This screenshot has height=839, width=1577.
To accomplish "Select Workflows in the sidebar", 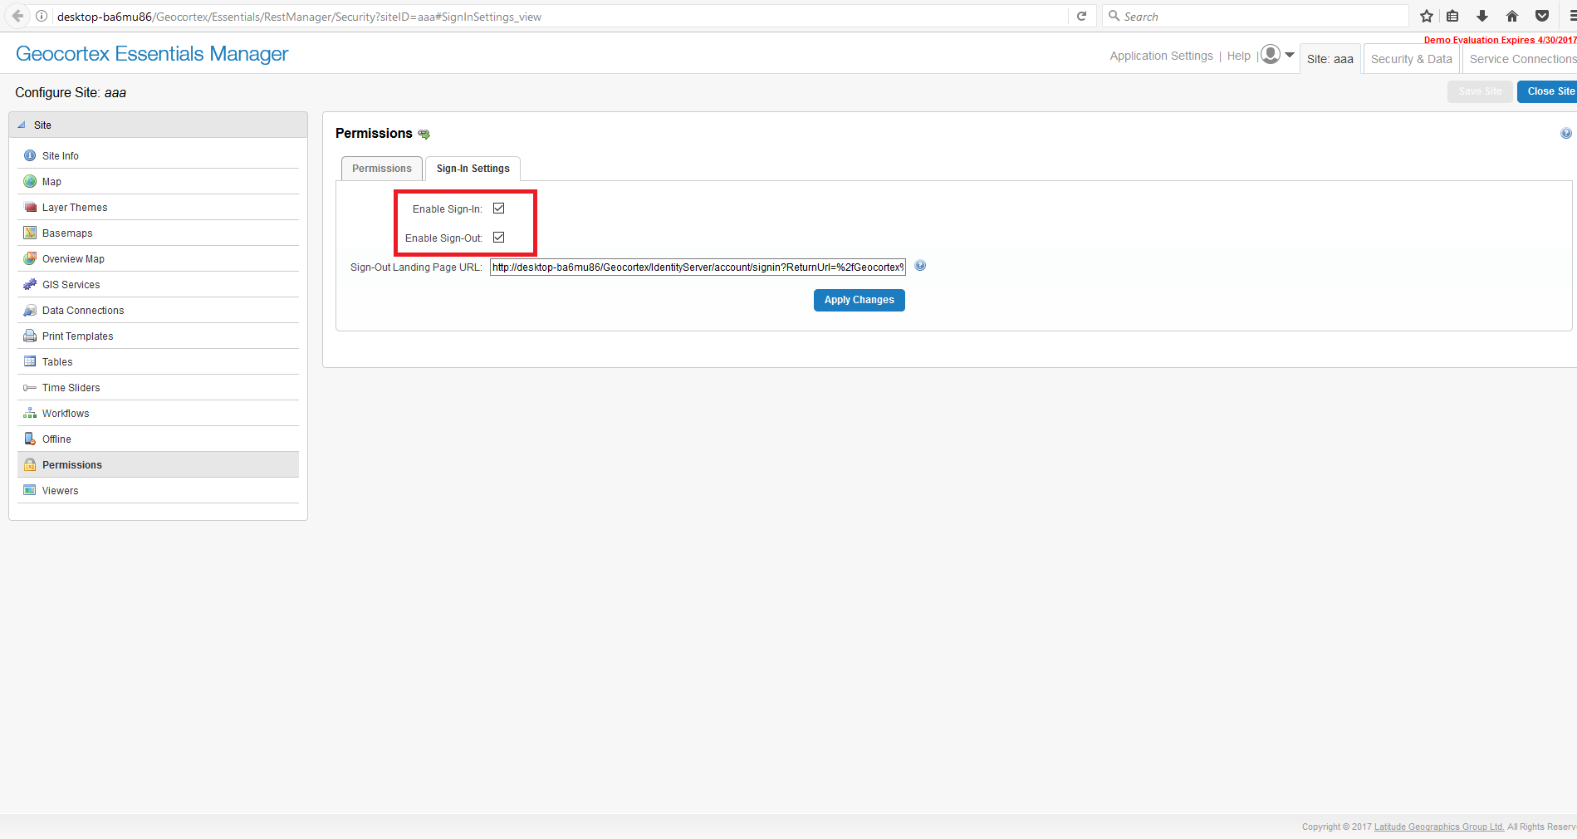I will pyautogui.click(x=158, y=413).
